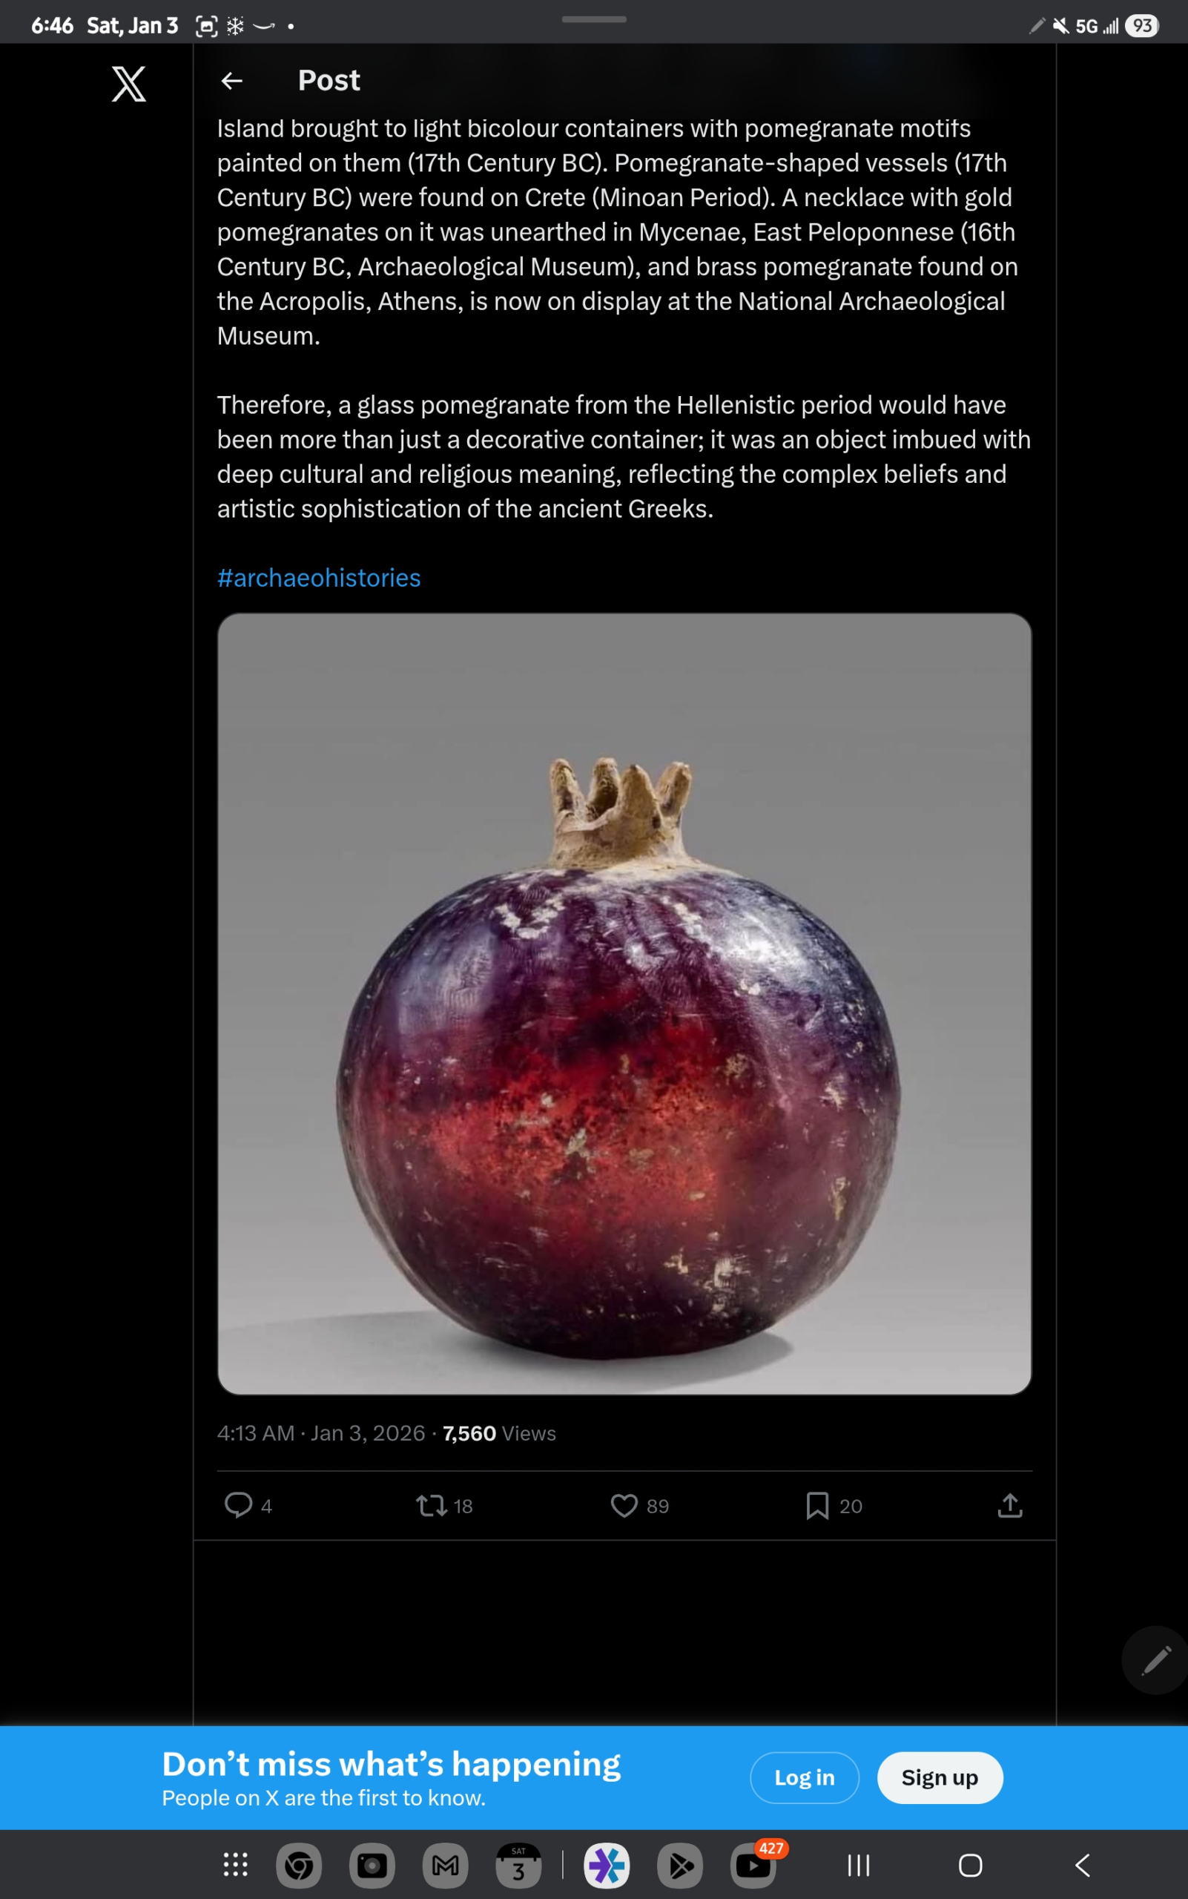This screenshot has height=1899, width=1188.
Task: Open Recents from the navigation bar
Action: pos(858,1865)
